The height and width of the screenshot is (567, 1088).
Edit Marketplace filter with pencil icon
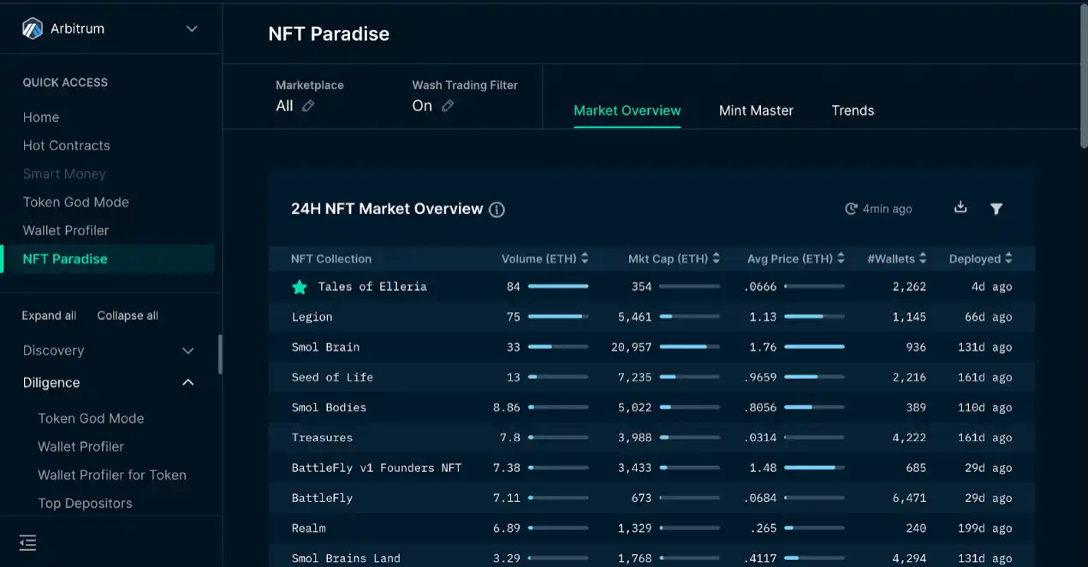[x=308, y=106]
